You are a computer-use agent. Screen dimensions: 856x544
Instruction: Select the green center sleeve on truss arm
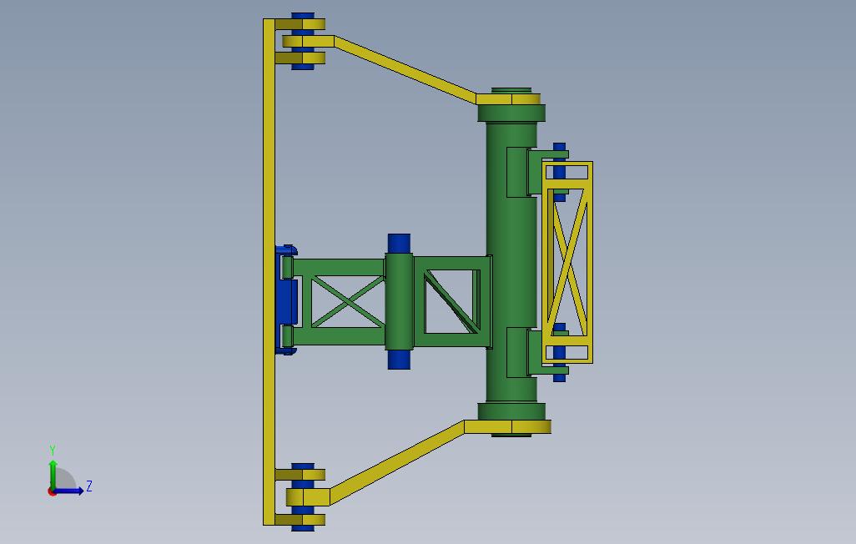point(399,301)
